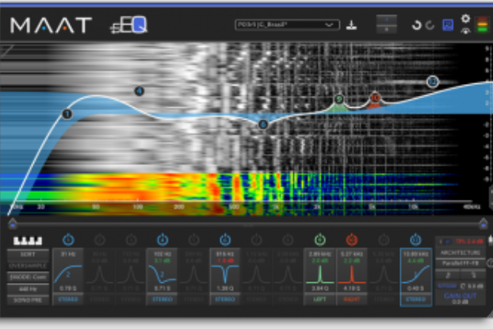This screenshot has height=329, width=493.
Task: Select EQ node 4 on the graph
Action: click(139, 91)
